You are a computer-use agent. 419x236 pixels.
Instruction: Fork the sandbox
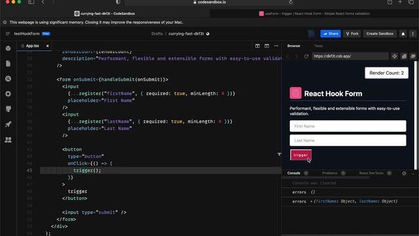click(x=352, y=33)
